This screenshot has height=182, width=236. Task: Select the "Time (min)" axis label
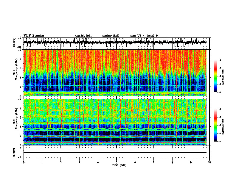(x=119, y=165)
